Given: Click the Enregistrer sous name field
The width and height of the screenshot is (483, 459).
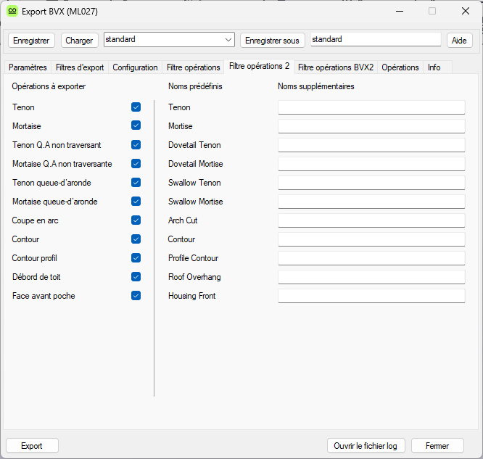Looking at the screenshot, I should 376,39.
